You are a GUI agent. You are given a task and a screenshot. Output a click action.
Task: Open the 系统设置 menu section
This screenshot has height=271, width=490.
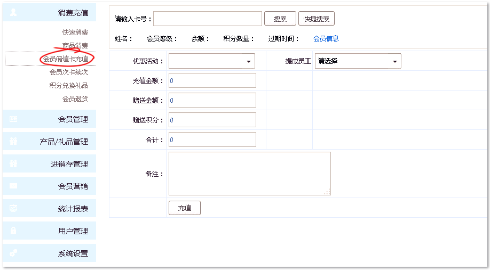coord(49,253)
